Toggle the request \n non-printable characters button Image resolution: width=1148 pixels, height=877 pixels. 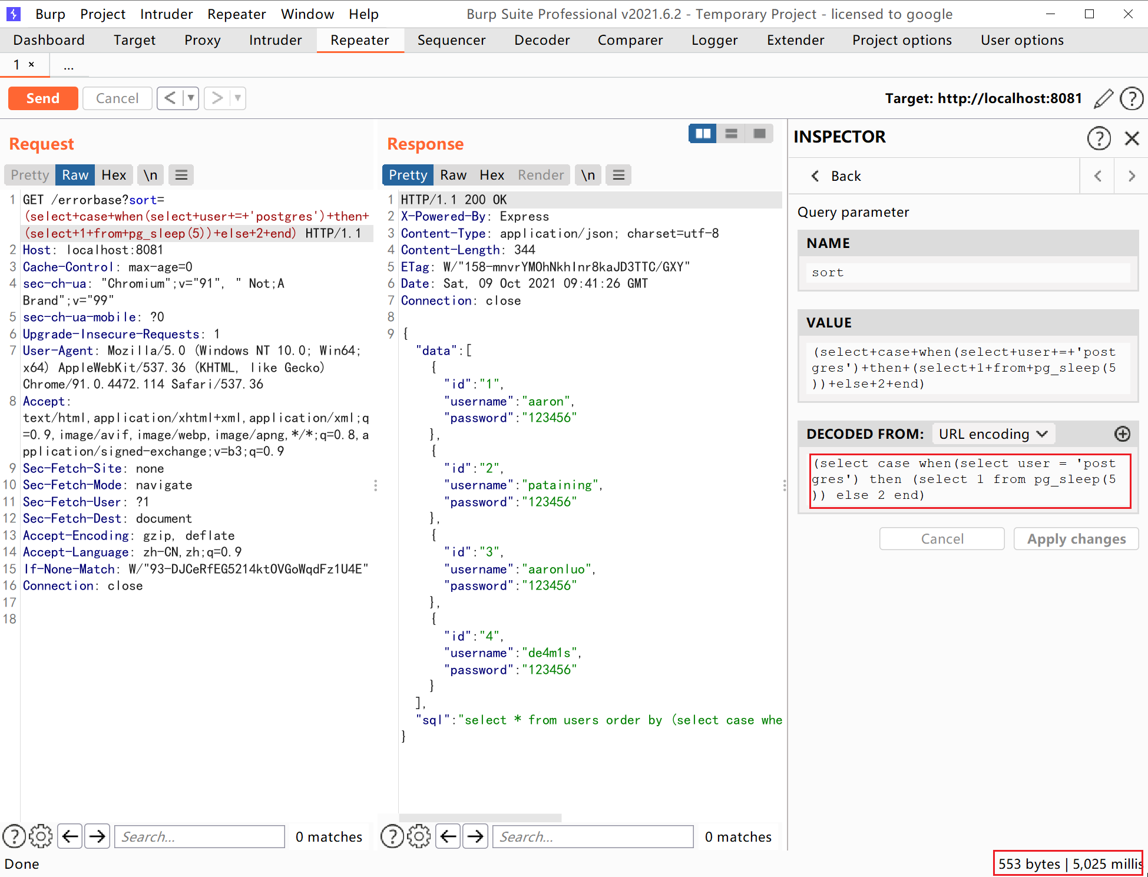tap(151, 175)
